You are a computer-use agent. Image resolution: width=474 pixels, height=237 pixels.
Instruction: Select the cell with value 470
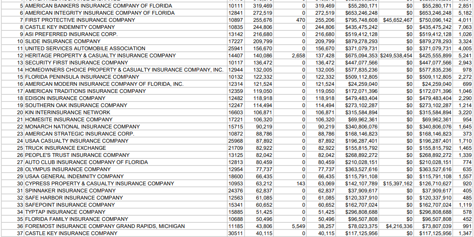click(x=300, y=20)
